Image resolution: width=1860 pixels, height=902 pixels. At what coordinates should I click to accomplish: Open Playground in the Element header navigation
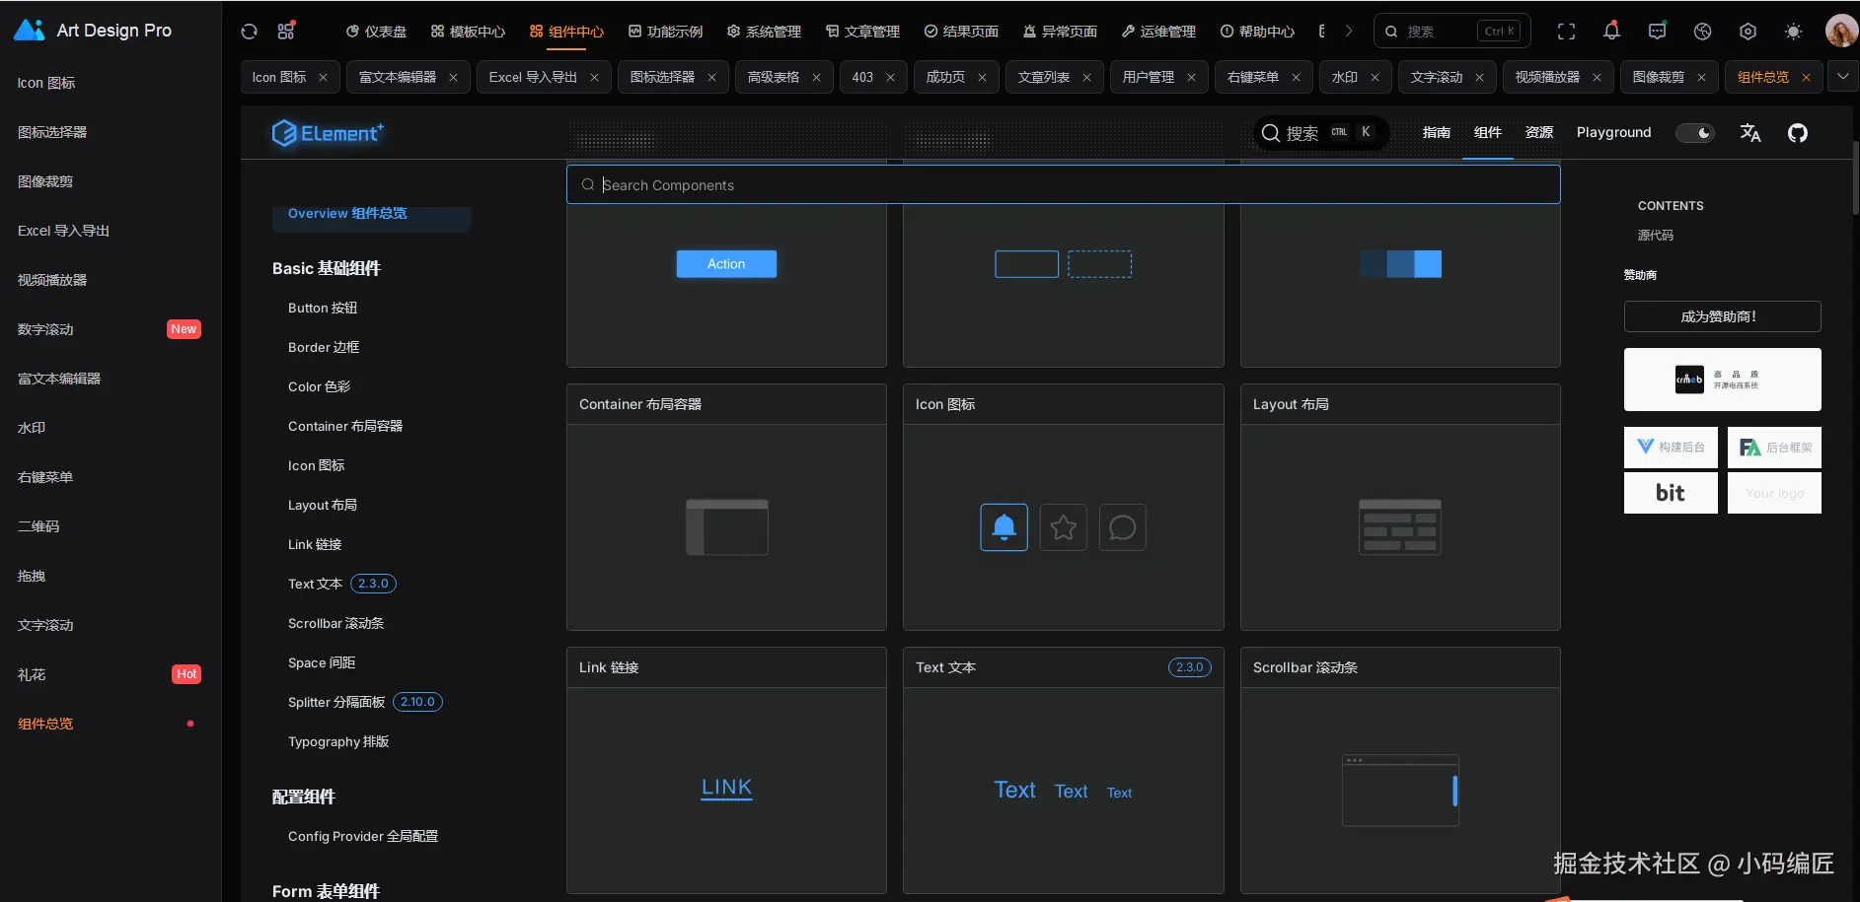(1613, 132)
